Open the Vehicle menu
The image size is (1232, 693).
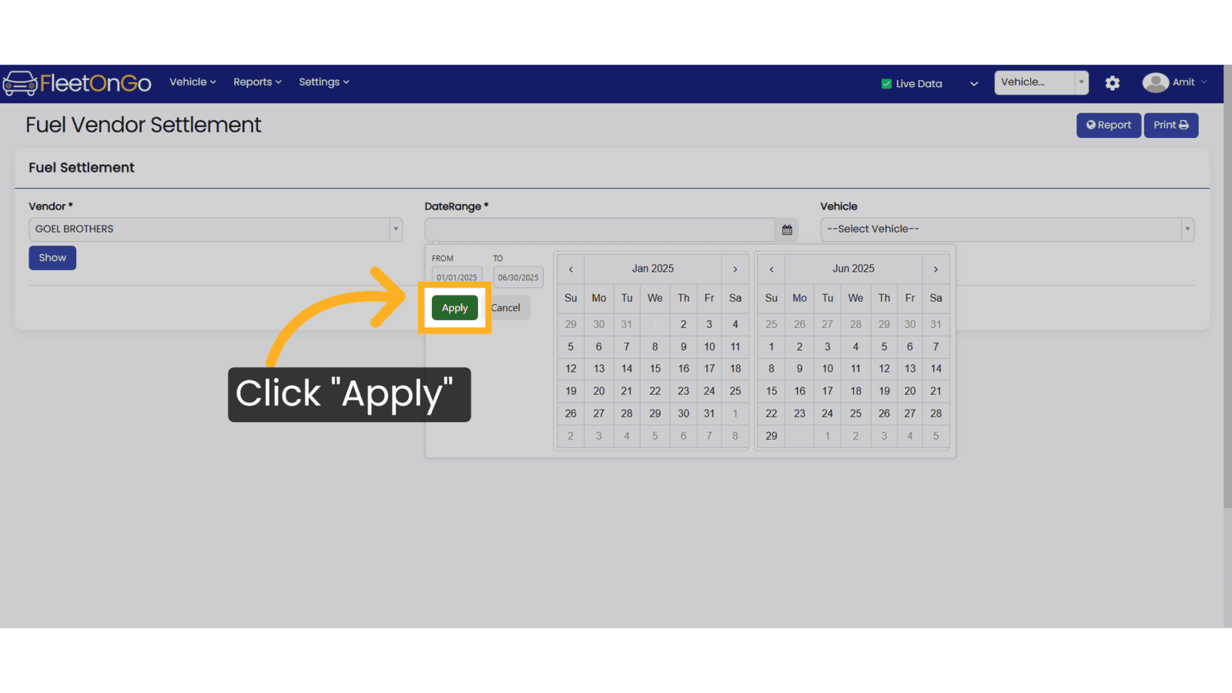192,82
